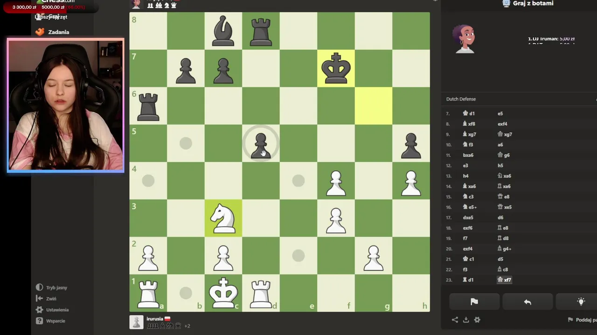This screenshot has width=597, height=335.
Task: Select the white knight on c3
Action: click(x=223, y=218)
